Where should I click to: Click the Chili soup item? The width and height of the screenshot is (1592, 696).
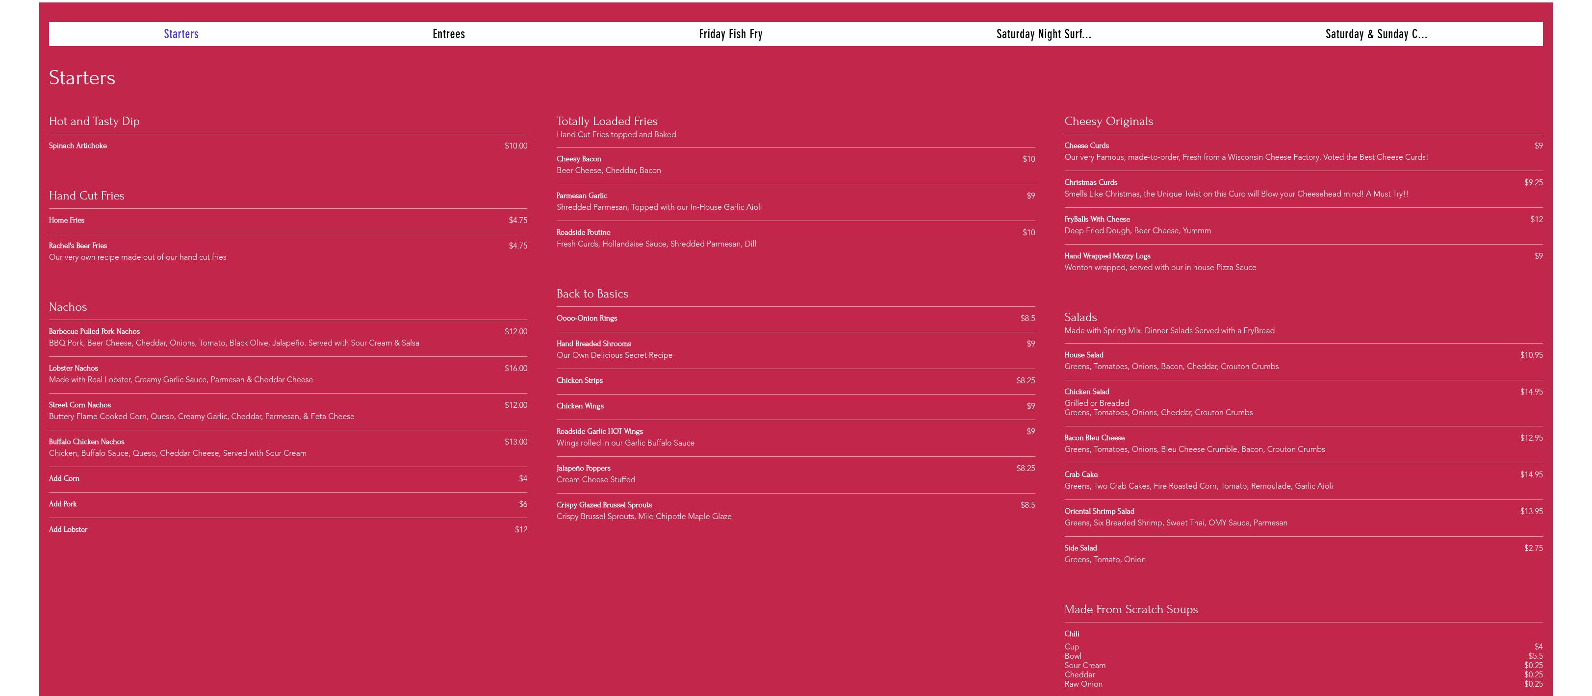pos(1072,634)
